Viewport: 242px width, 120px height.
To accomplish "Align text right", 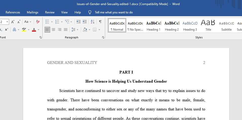I will click(x=59, y=30).
